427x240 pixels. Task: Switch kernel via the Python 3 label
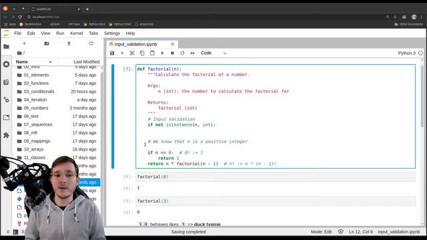pyautogui.click(x=406, y=53)
